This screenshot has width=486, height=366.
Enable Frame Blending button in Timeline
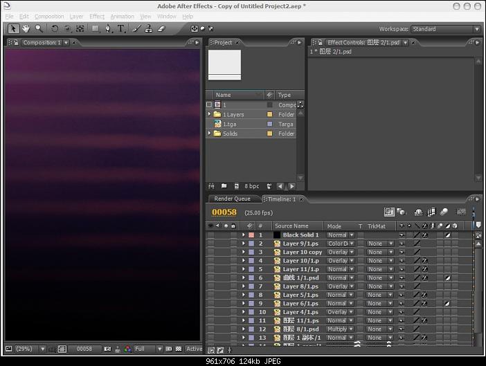431,212
